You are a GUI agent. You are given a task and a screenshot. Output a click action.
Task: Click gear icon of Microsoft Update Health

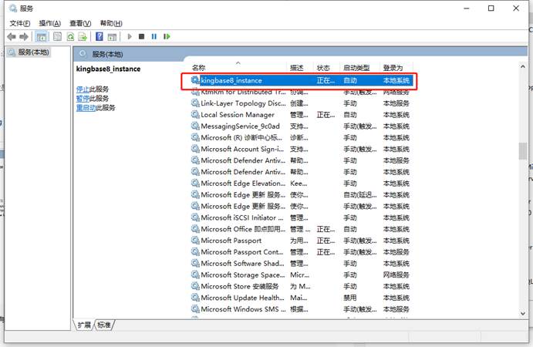pos(195,298)
